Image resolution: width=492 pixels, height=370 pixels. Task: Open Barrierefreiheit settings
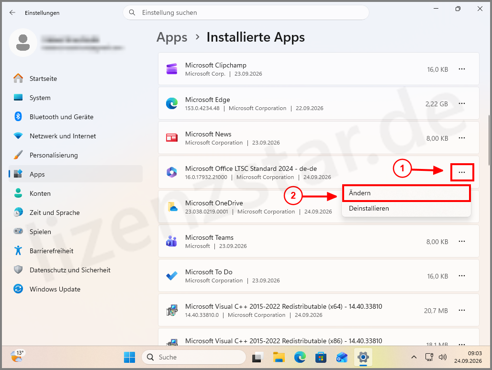[x=75, y=251]
